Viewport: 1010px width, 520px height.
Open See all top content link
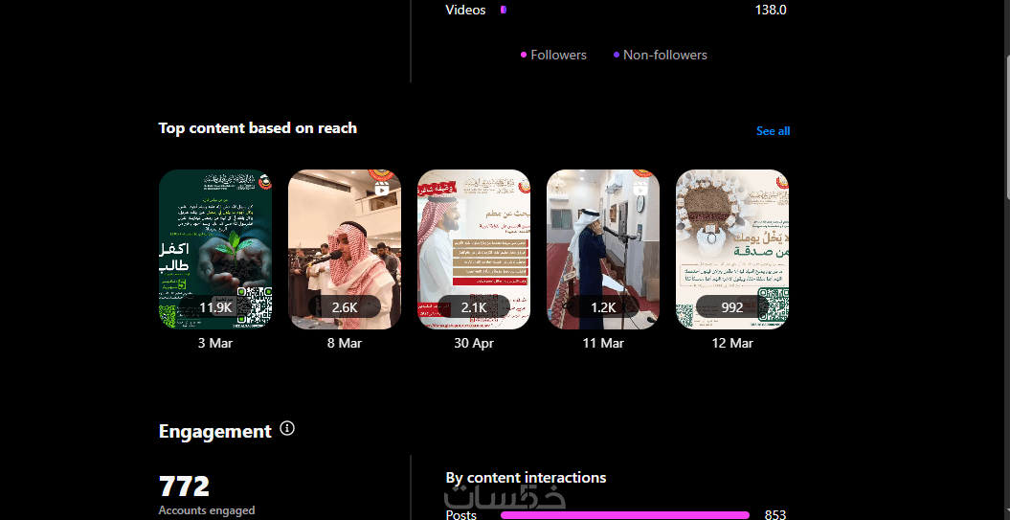click(773, 131)
